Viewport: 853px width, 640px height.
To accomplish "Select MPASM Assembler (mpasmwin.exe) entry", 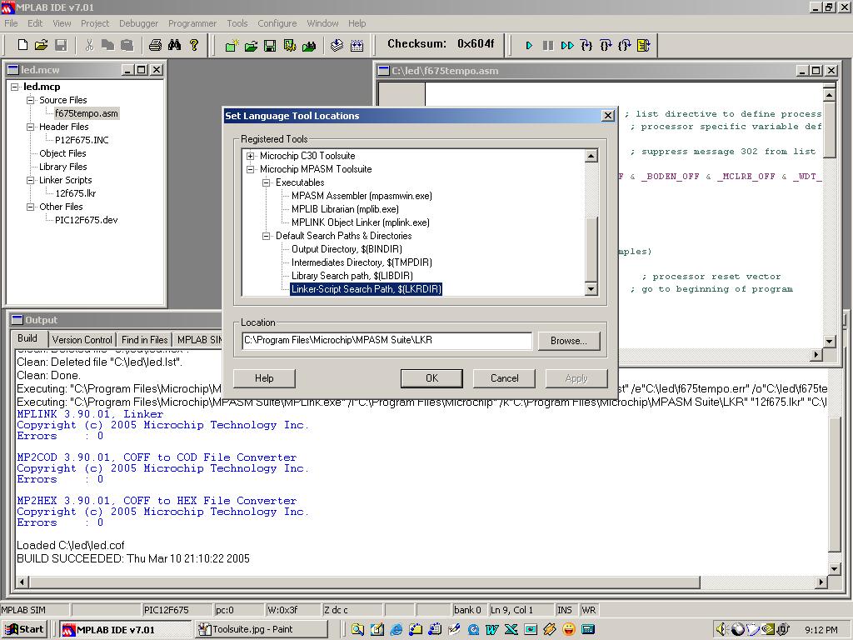I will tap(362, 196).
